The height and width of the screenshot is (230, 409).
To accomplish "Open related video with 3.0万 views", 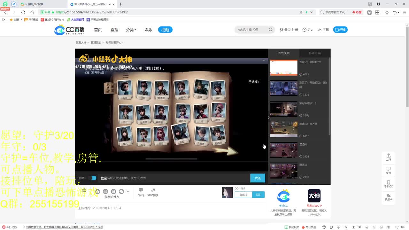I will (283, 109).
